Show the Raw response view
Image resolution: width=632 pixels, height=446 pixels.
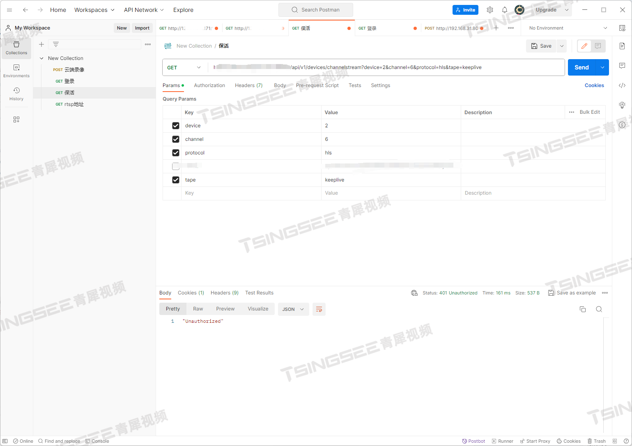[x=198, y=309]
